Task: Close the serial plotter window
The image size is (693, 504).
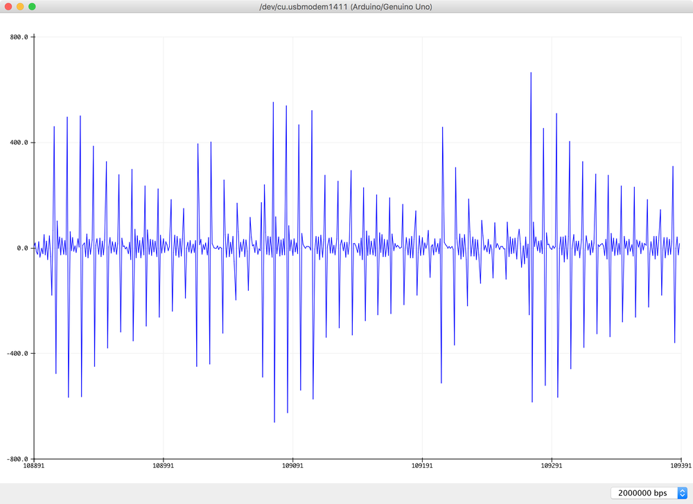Action: click(x=8, y=6)
